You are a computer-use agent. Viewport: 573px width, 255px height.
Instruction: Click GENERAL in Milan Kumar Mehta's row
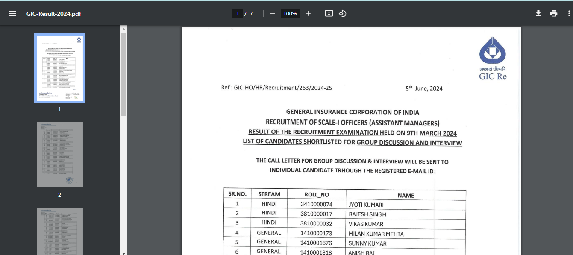[269, 233]
